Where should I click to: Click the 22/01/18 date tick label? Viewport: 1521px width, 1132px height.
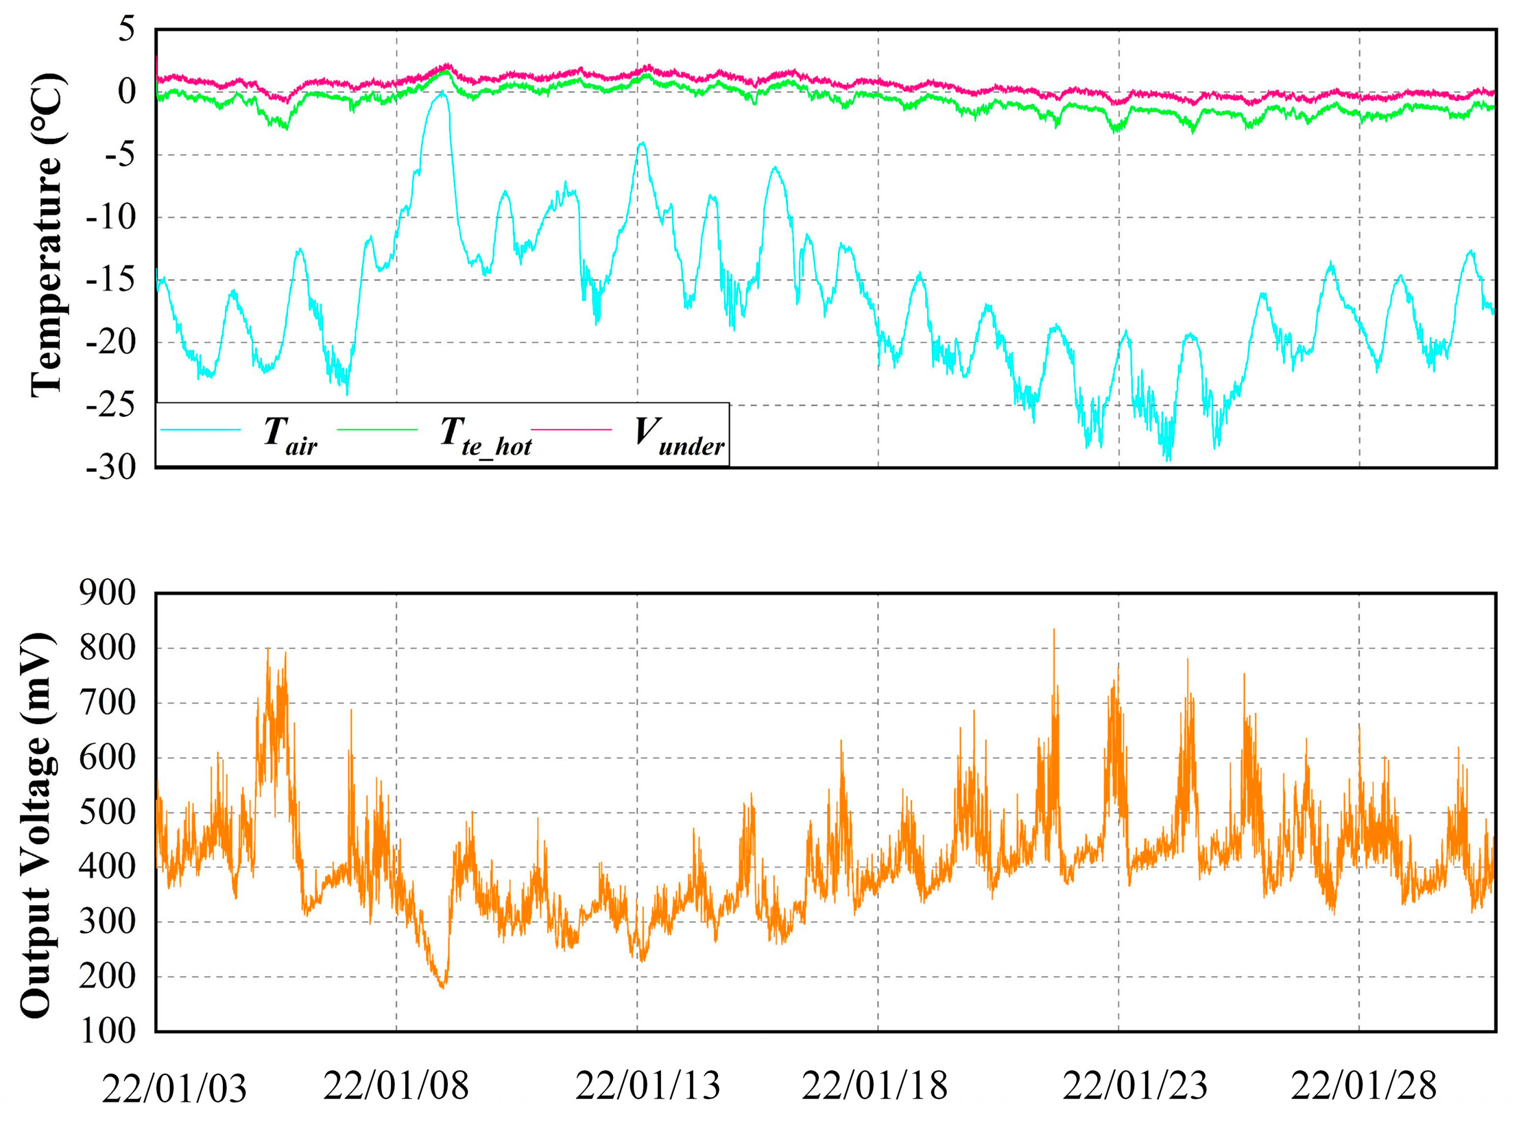tap(875, 1086)
